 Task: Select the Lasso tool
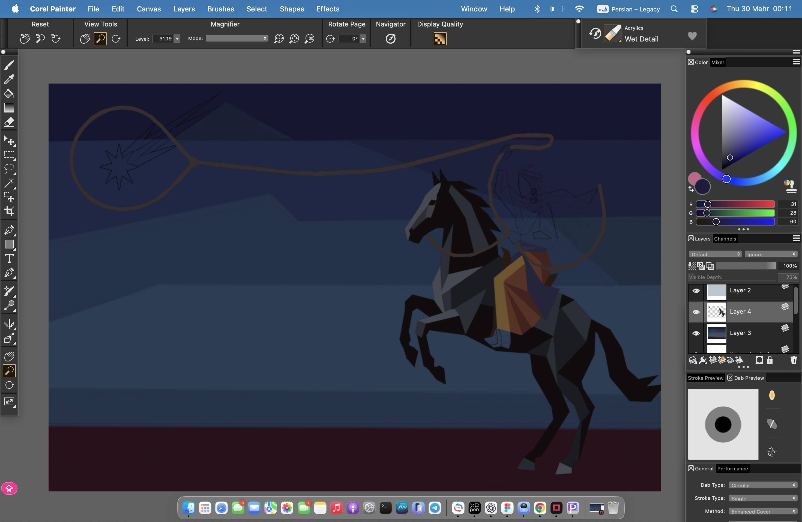point(10,169)
